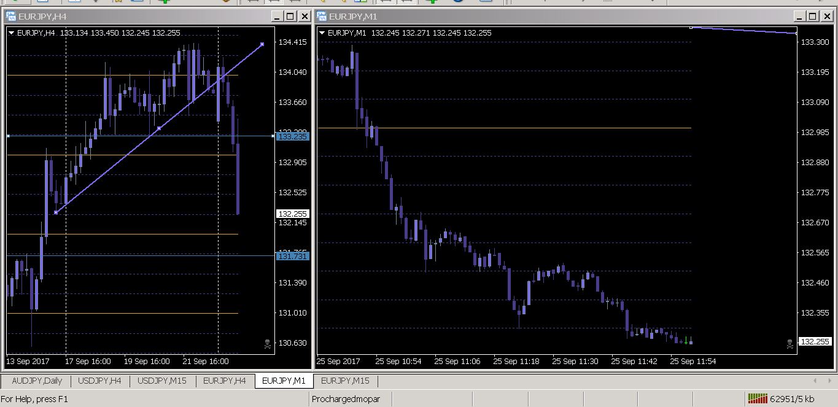Switch to the USDJPY,H4 chart tab

pyautogui.click(x=100, y=381)
